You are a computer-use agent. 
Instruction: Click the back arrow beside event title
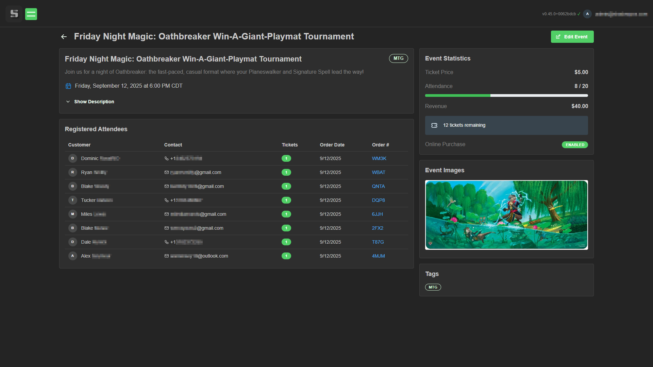point(64,37)
